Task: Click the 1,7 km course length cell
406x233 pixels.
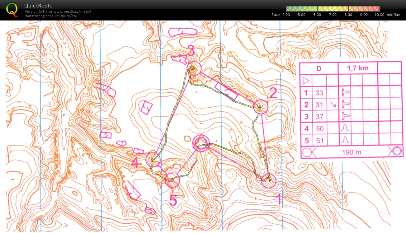Action: point(358,68)
